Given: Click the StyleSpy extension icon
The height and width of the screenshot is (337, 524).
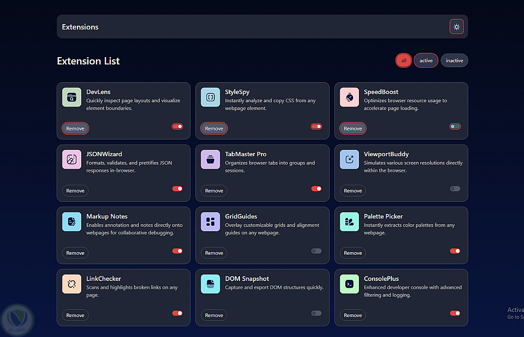Looking at the screenshot, I should [210, 97].
